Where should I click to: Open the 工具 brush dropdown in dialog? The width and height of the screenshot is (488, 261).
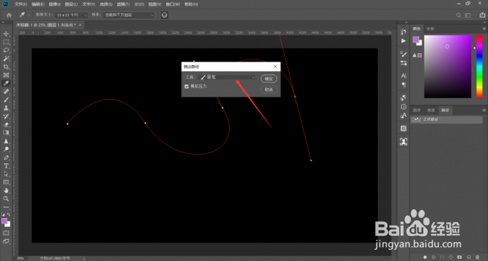point(226,78)
